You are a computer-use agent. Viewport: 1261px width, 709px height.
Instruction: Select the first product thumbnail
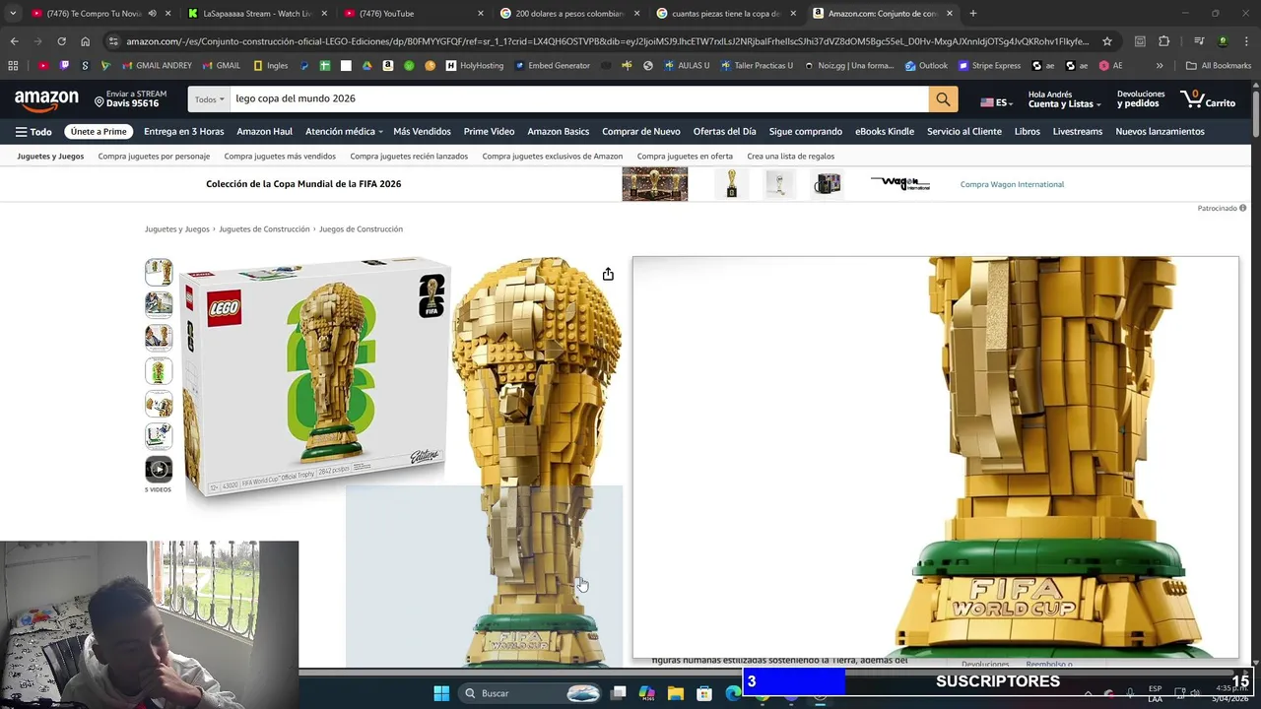tap(159, 273)
